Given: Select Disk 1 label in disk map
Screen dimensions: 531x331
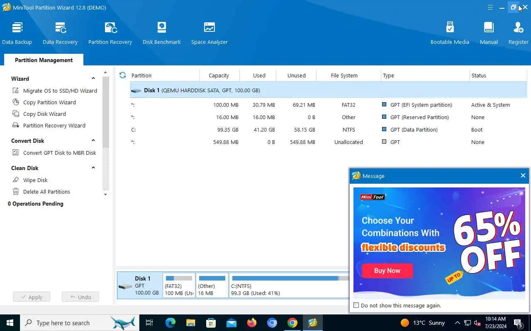Looking at the screenshot, I should pos(140,285).
